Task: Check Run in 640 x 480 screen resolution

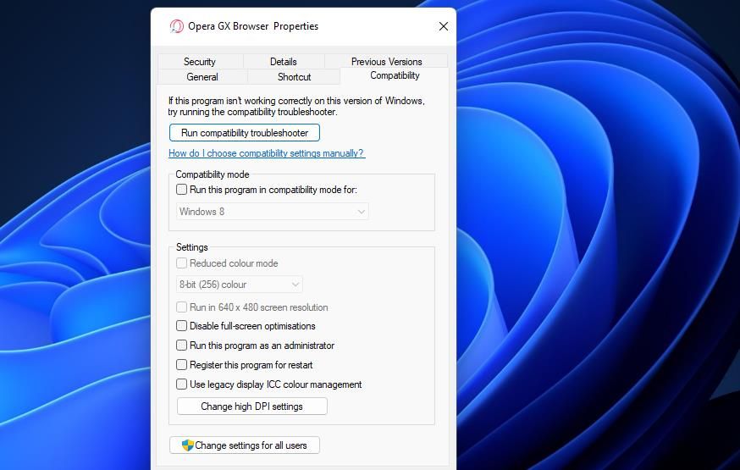Action: click(x=182, y=307)
